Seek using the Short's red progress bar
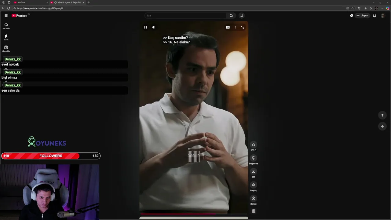The height and width of the screenshot is (220, 391). [193, 214]
